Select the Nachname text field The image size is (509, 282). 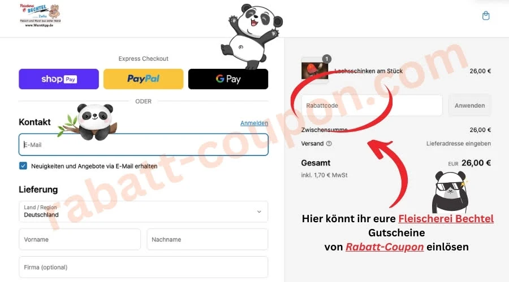pyautogui.click(x=208, y=239)
